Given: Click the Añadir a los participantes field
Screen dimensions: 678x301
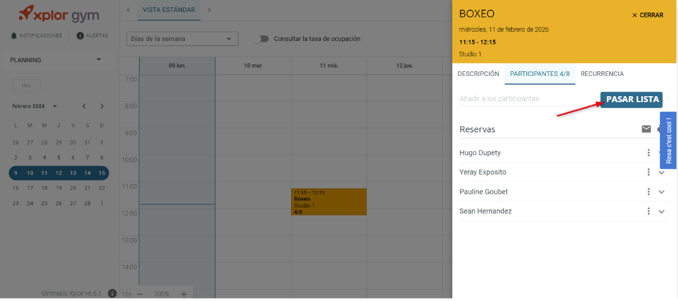Looking at the screenshot, I should click(x=528, y=99).
